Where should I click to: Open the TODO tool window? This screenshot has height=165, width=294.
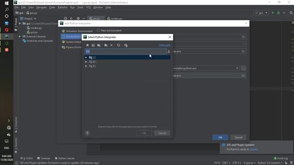[x=27, y=158]
